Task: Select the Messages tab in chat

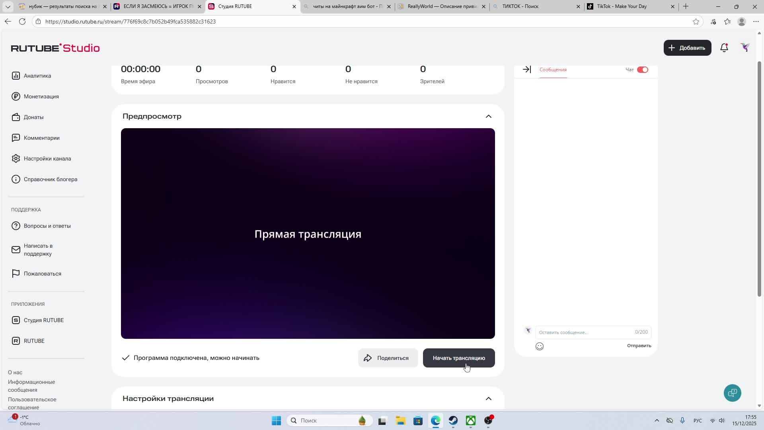Action: (553, 70)
